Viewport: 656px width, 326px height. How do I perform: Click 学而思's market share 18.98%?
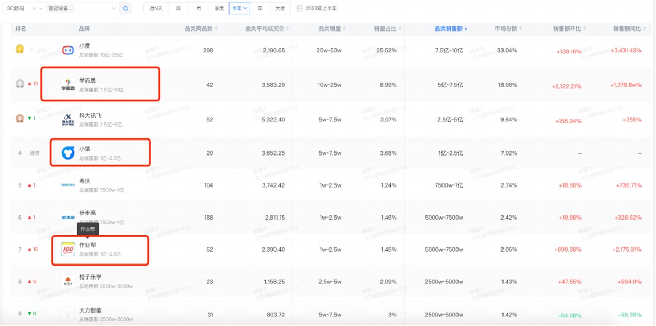(x=507, y=85)
